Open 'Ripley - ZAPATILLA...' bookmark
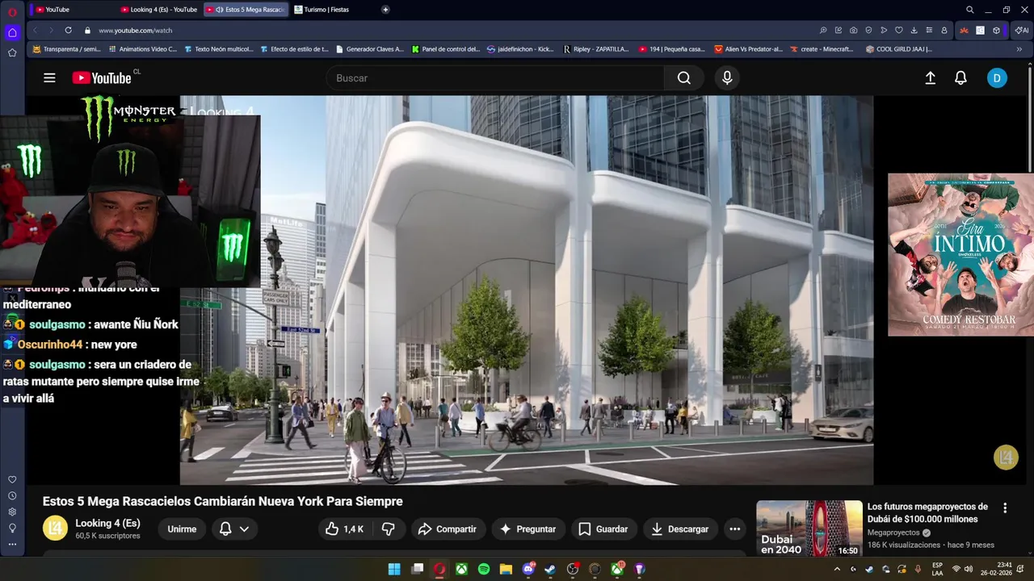Screen dimensions: 1034x581 click(596, 49)
